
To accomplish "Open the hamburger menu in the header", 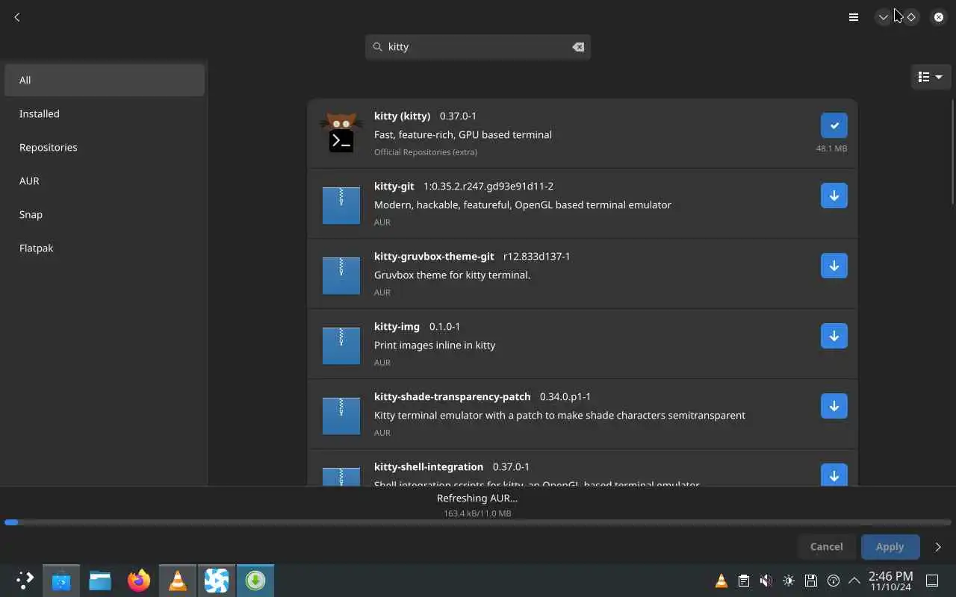I will tap(854, 16).
